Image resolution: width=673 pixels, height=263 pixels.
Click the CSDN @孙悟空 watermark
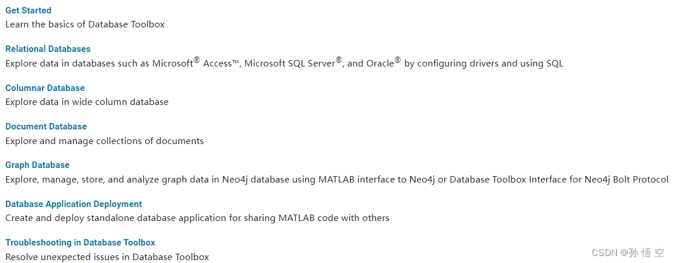pyautogui.click(x=628, y=253)
